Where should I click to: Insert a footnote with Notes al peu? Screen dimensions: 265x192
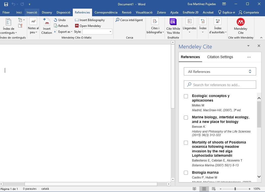coord(33,26)
